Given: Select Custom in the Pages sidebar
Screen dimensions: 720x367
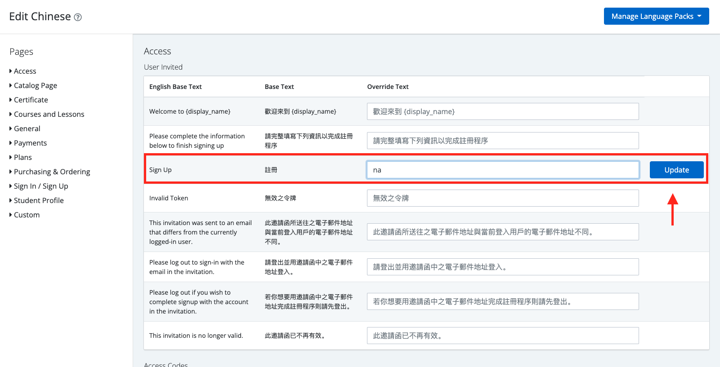Looking at the screenshot, I should click(x=27, y=215).
